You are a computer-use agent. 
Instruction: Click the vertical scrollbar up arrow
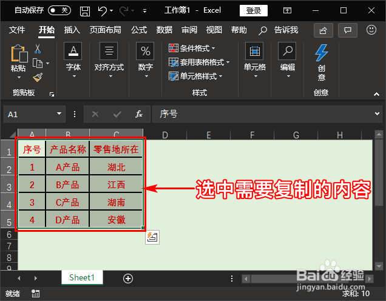click(379, 134)
